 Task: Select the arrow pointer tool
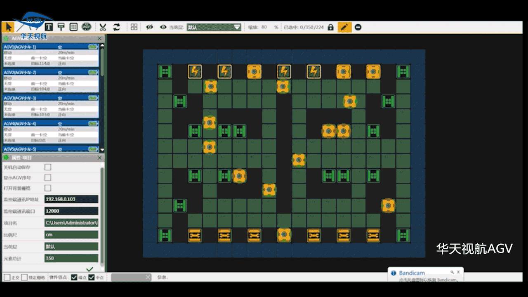coord(8,27)
